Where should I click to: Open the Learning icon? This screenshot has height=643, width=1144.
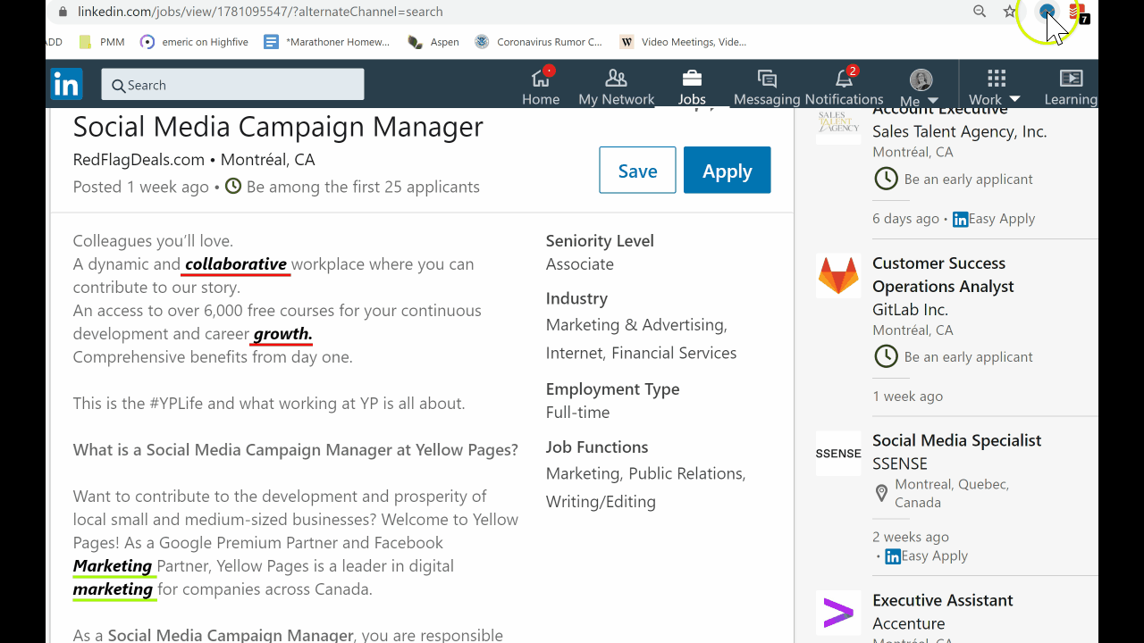pos(1071,78)
